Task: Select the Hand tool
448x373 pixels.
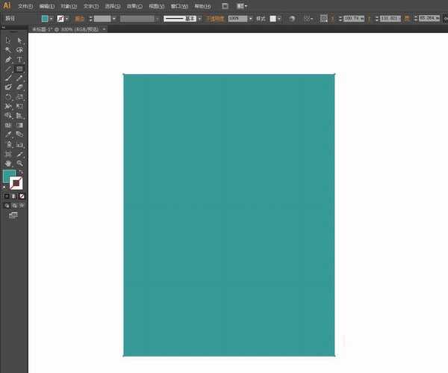Action: coord(8,163)
